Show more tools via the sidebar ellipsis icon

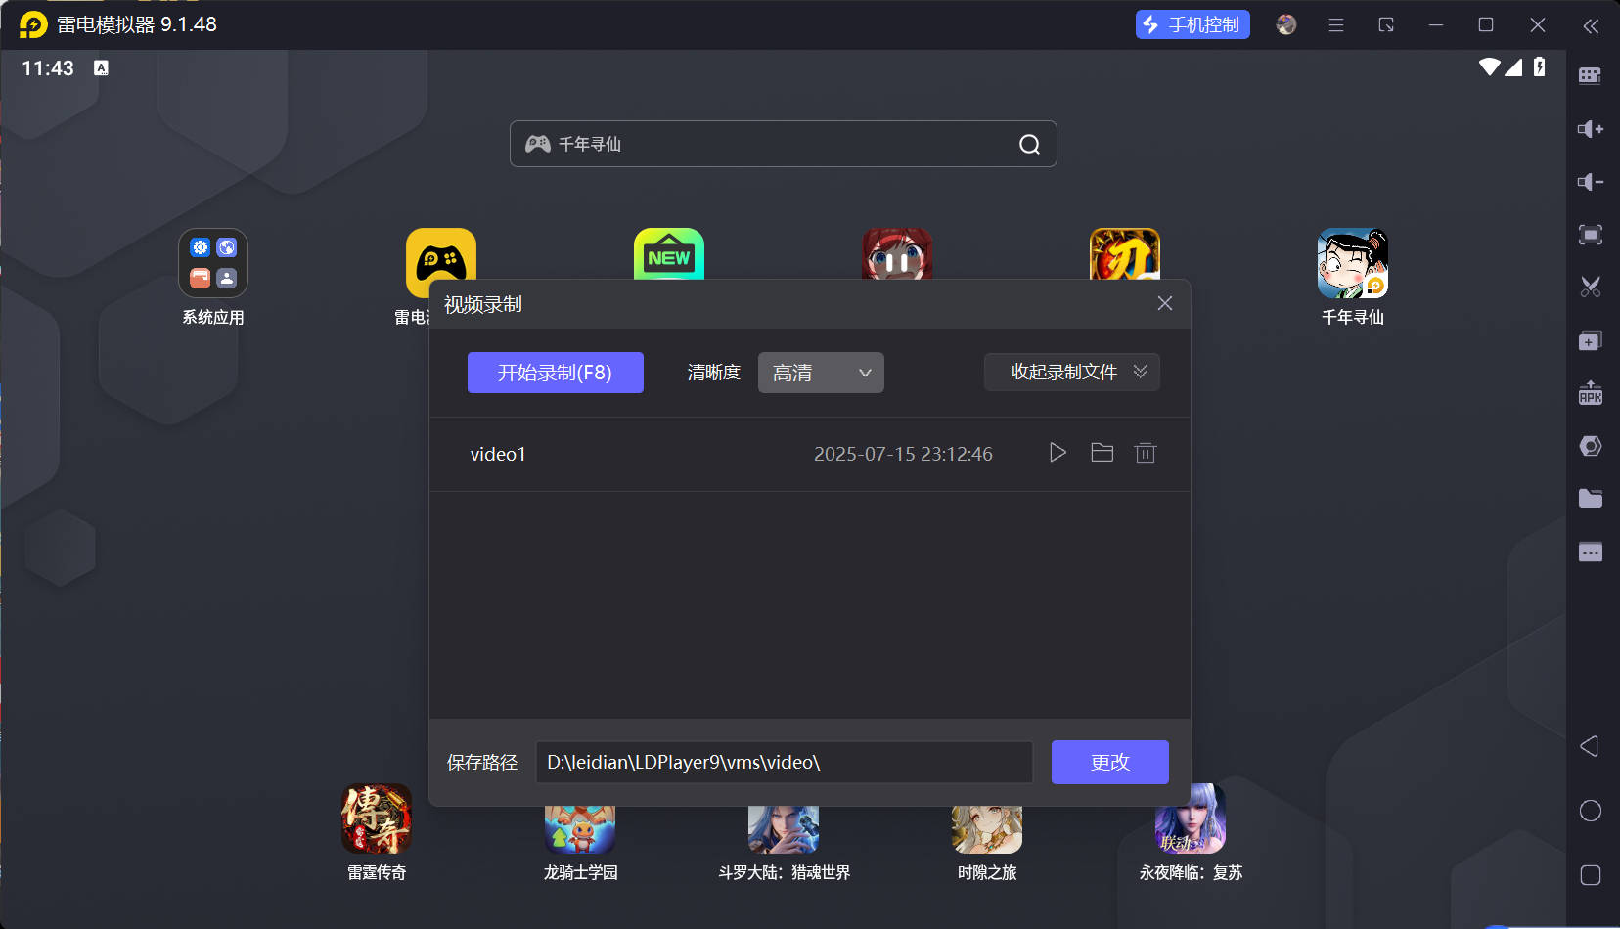click(1591, 552)
